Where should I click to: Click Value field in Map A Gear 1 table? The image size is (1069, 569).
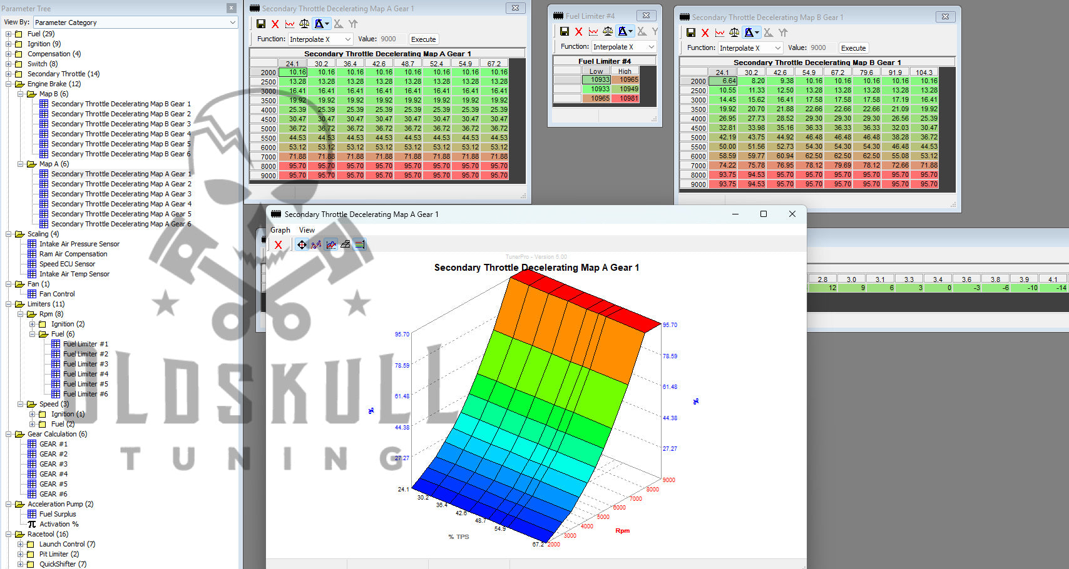tap(392, 39)
